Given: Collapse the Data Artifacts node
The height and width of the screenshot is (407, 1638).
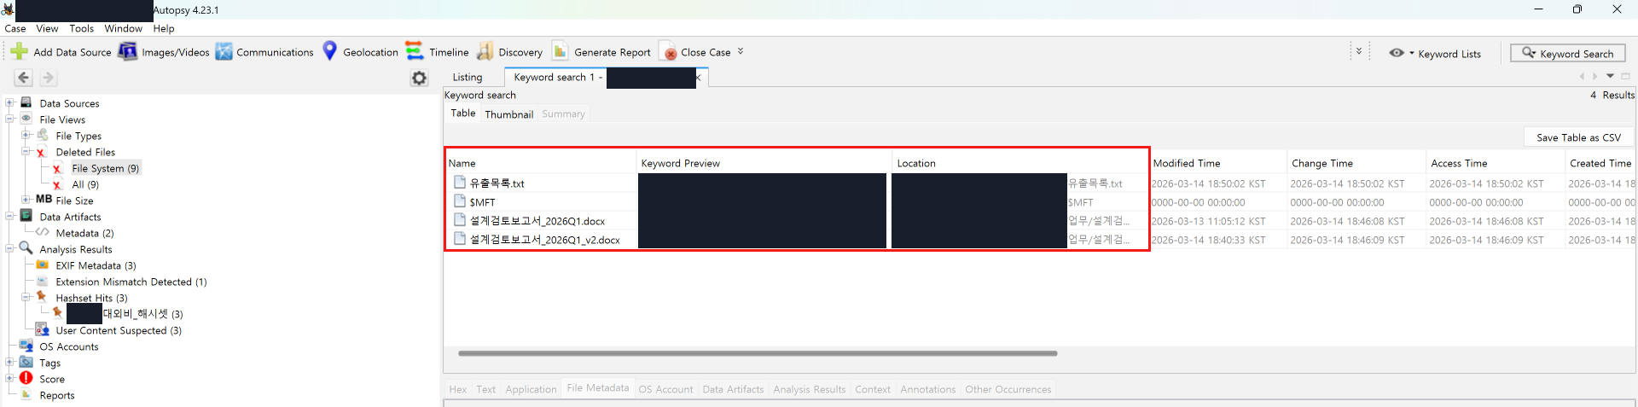Looking at the screenshot, I should (10, 217).
